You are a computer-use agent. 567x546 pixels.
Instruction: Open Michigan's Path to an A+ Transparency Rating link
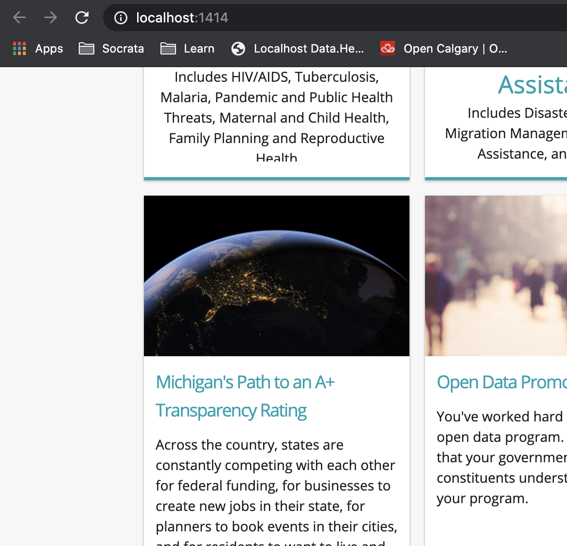(245, 396)
